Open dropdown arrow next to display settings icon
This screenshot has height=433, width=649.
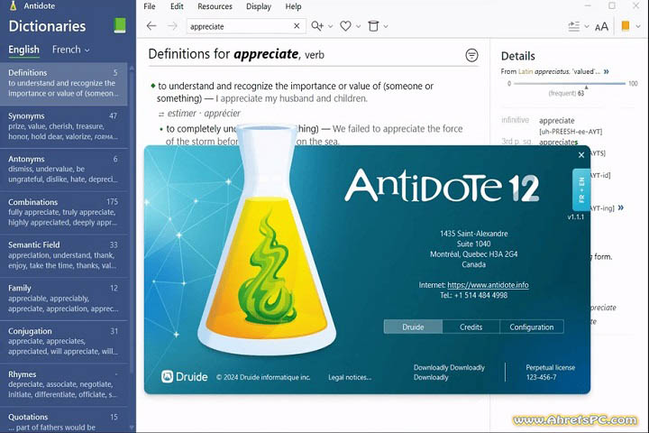pyautogui.click(x=587, y=26)
